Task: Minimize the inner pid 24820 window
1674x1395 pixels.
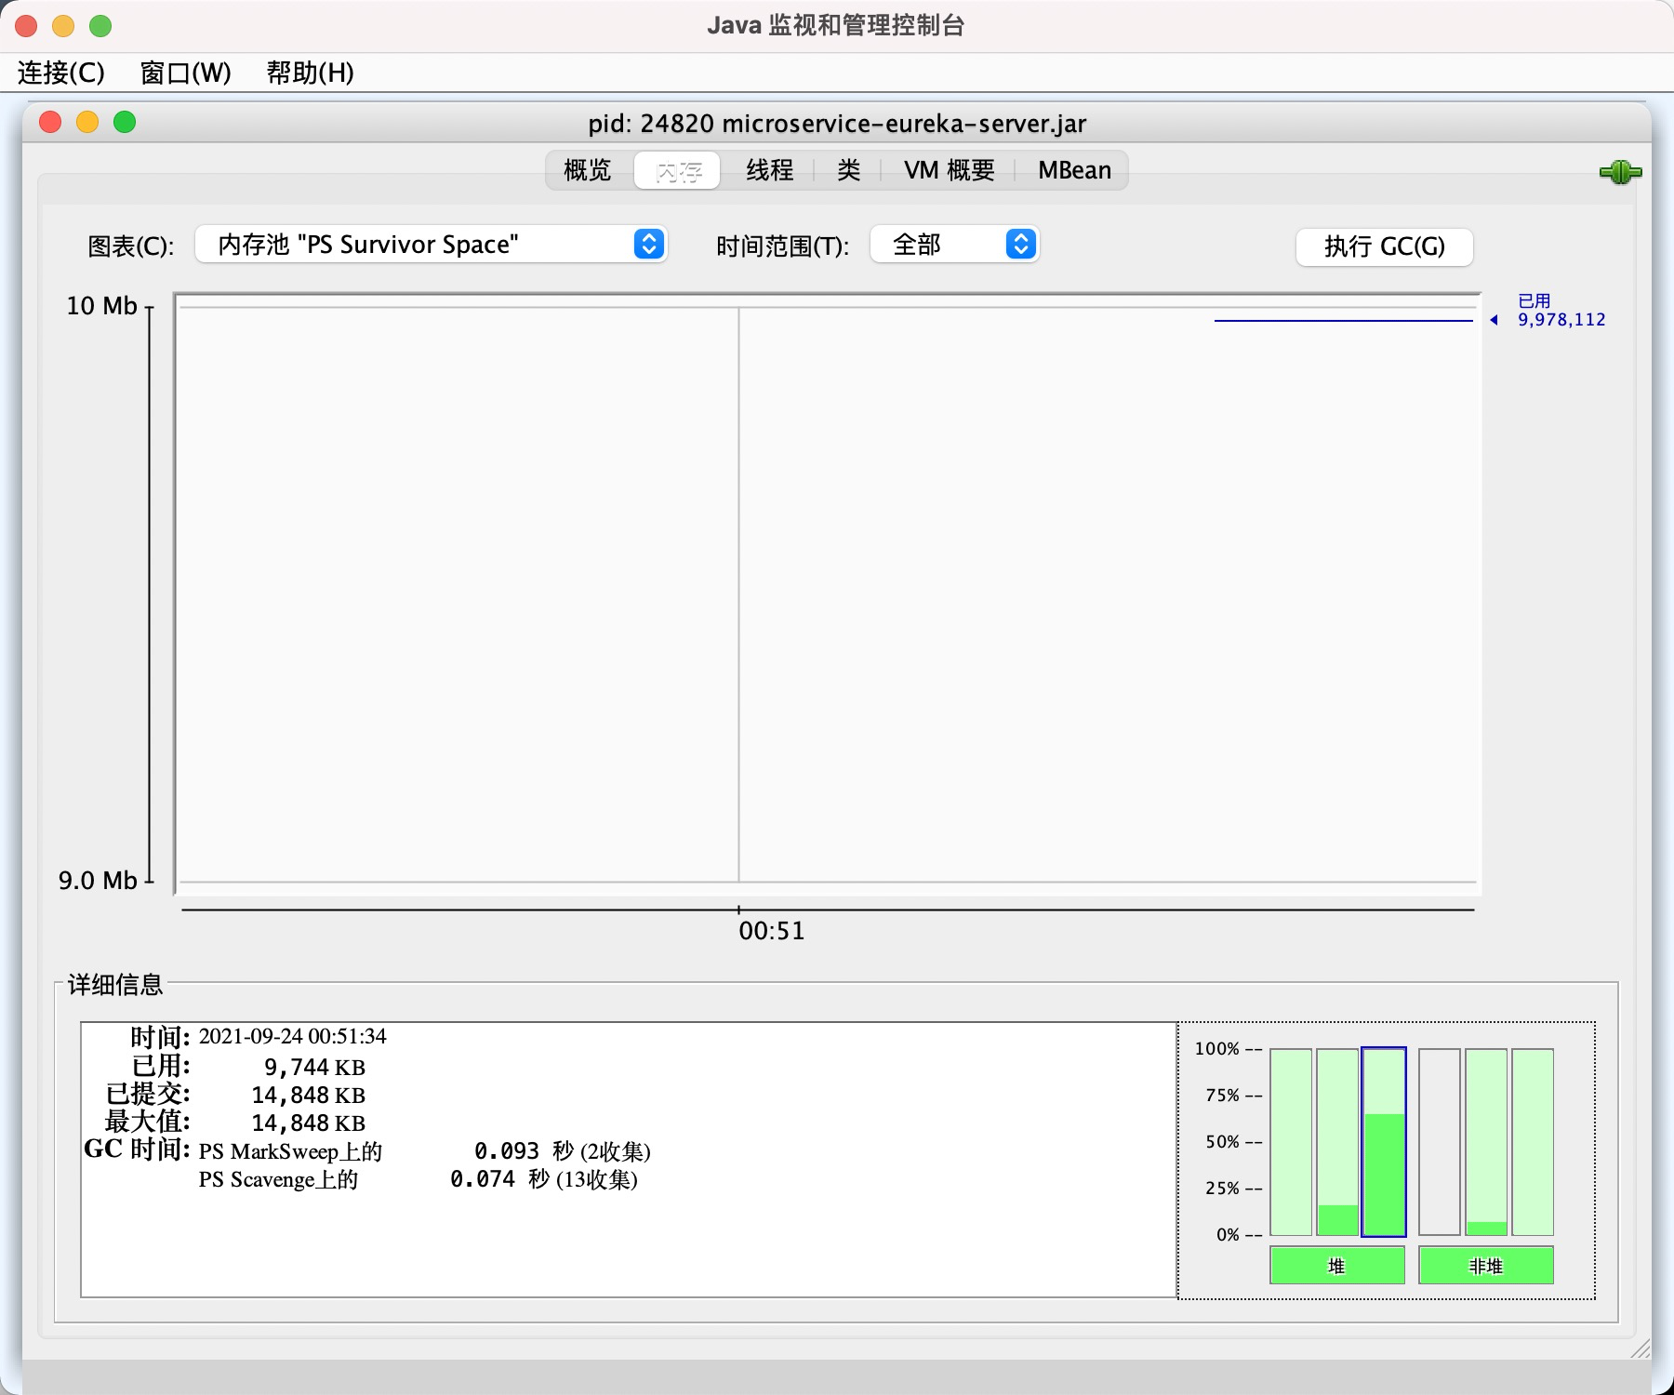Action: (87, 122)
